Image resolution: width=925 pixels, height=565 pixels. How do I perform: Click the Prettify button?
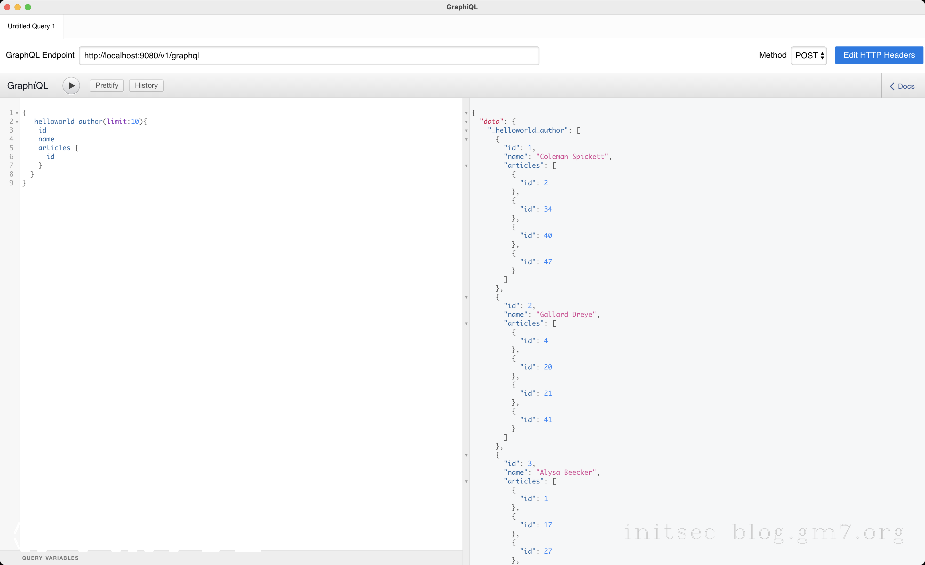click(107, 86)
